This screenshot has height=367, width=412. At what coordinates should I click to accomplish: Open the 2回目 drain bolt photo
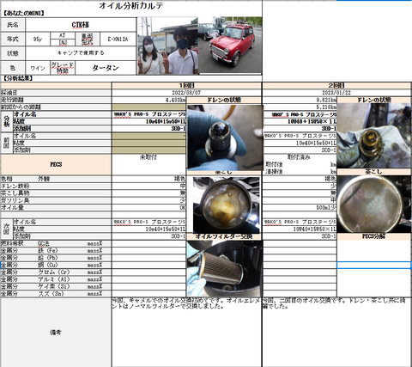click(374, 136)
